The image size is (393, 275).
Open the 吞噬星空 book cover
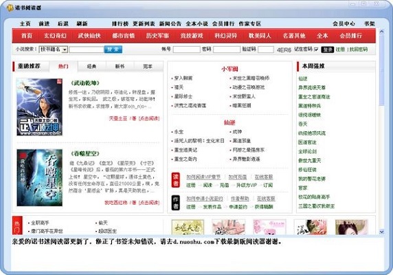pyautogui.click(x=39, y=178)
